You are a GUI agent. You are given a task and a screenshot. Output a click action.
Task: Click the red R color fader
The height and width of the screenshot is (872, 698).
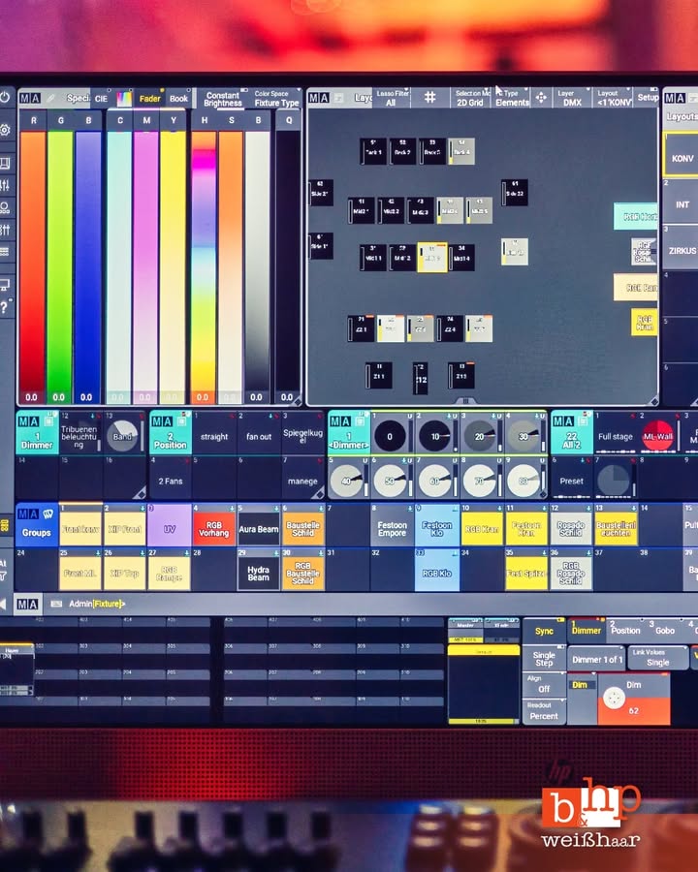(32, 262)
